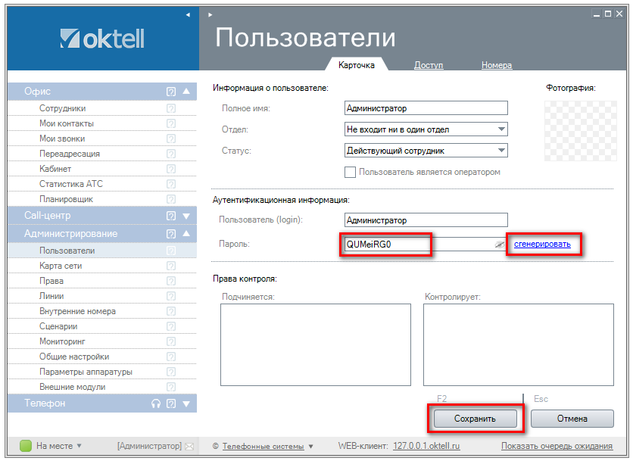Click the headset icon in Телефон section

tap(156, 404)
